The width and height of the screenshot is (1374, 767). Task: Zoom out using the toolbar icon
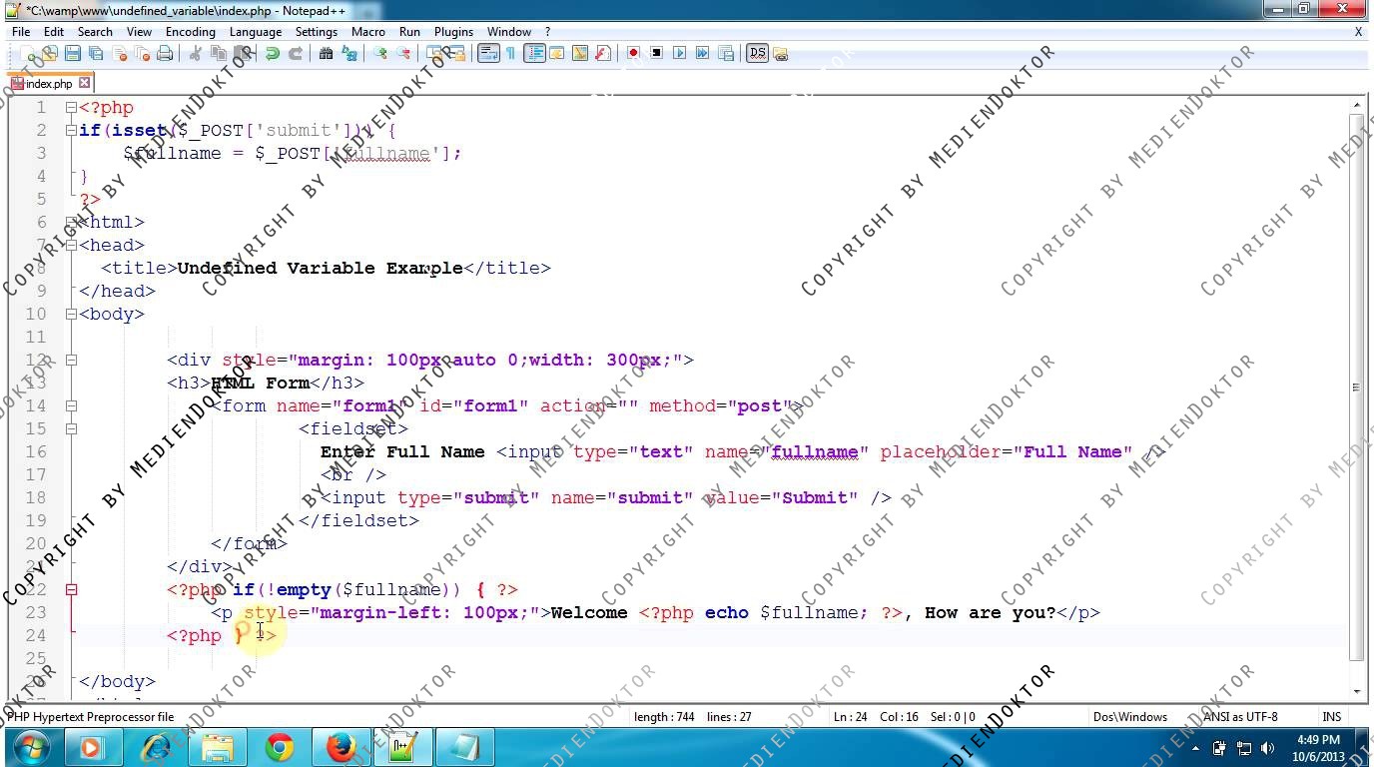pos(403,53)
